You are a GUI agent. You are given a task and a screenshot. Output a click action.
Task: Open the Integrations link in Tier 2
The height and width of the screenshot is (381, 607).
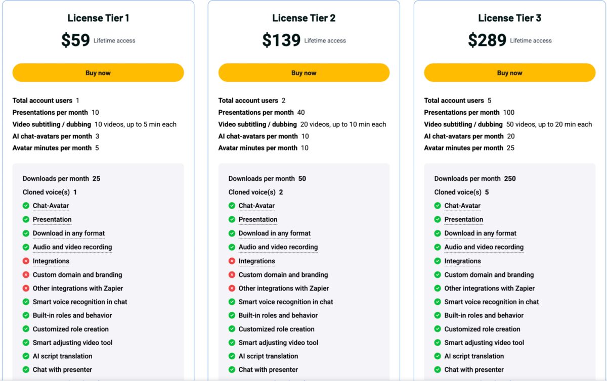coord(257,261)
